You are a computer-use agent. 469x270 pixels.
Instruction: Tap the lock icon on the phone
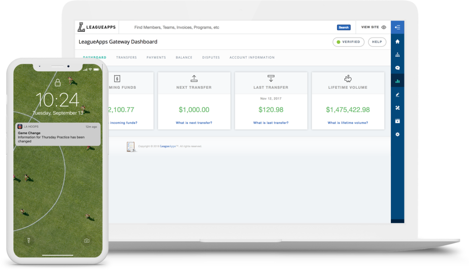(x=58, y=82)
